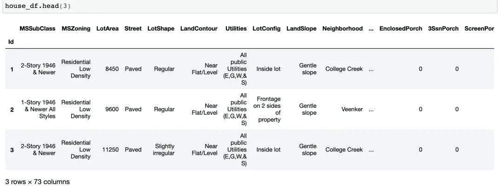Click the MSSubClass column header
Screen dimensions: 502x189
pos(37,28)
